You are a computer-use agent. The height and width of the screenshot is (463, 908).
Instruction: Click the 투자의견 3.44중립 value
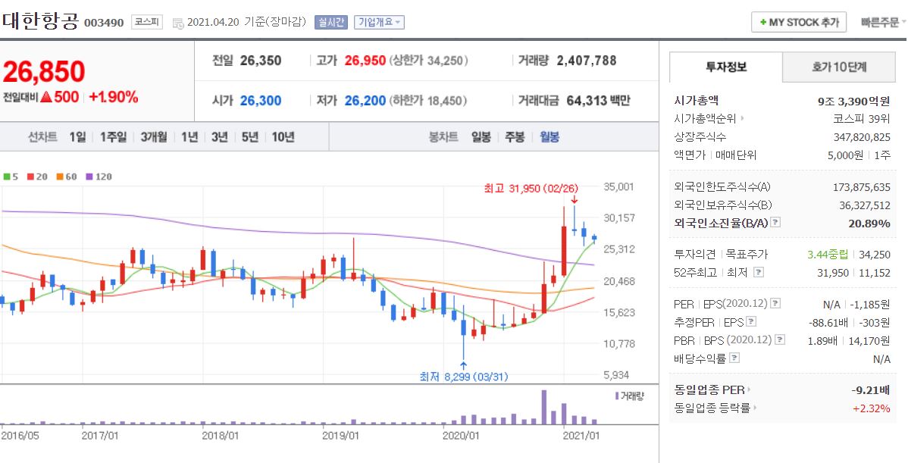click(x=828, y=255)
